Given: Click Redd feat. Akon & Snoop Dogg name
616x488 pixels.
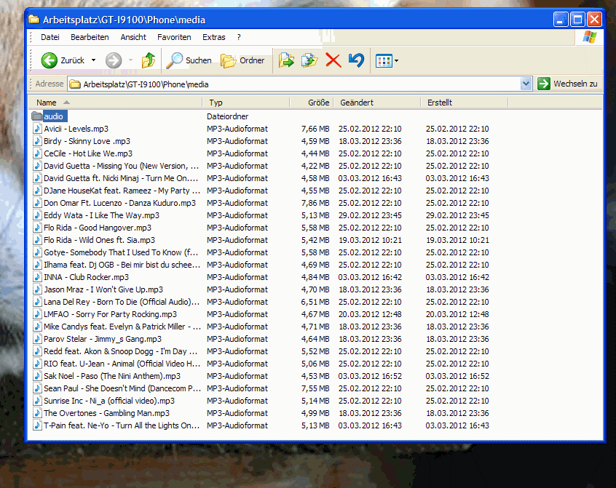Looking at the screenshot, I should pyautogui.click(x=121, y=351).
